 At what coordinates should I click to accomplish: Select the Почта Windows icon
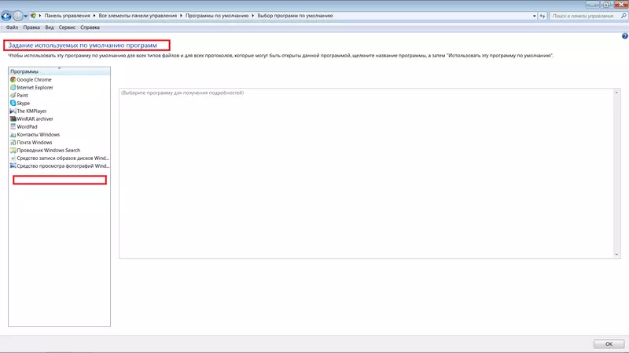pyautogui.click(x=13, y=143)
